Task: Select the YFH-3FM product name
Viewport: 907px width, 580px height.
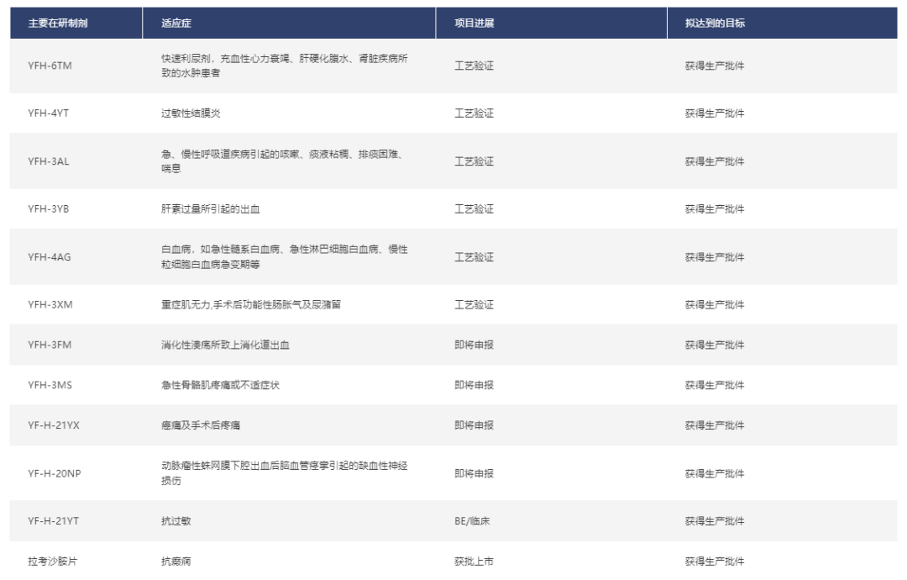Action: (x=50, y=345)
